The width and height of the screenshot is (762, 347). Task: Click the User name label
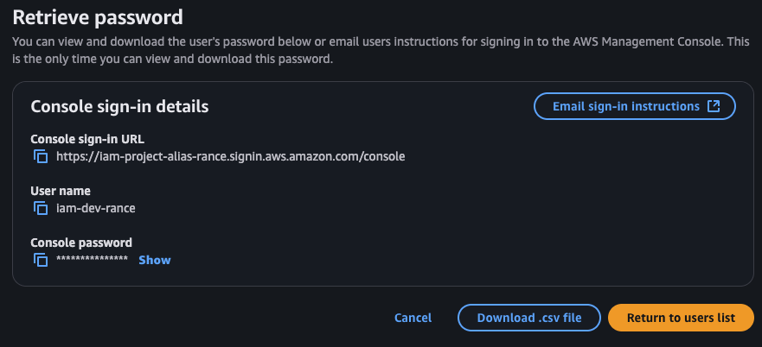(x=61, y=191)
